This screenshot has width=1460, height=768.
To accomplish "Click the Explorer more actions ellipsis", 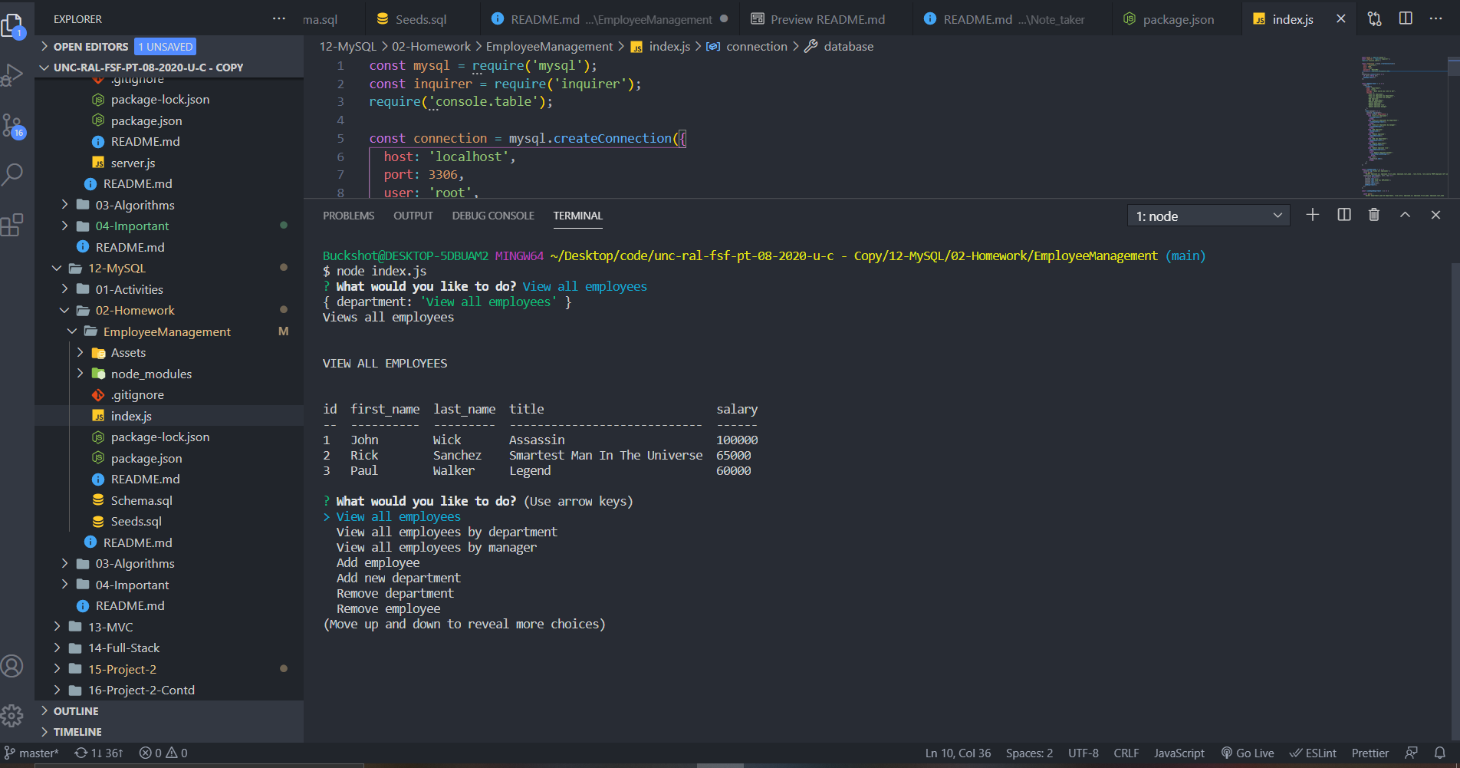I will (279, 19).
